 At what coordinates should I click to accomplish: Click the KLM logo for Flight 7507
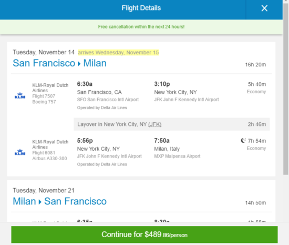(20, 95)
